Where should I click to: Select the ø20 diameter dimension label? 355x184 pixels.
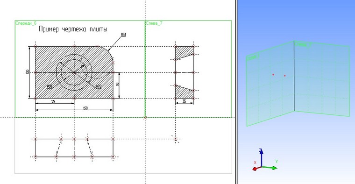[99, 87]
